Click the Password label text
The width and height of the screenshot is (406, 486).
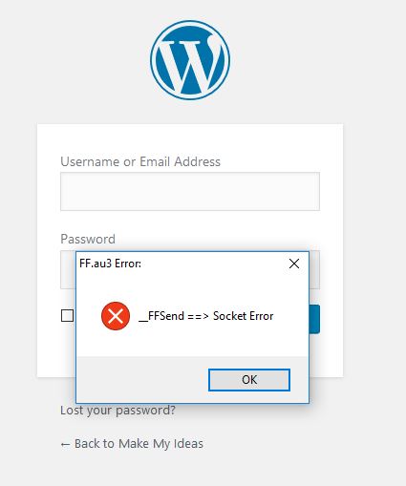point(88,239)
